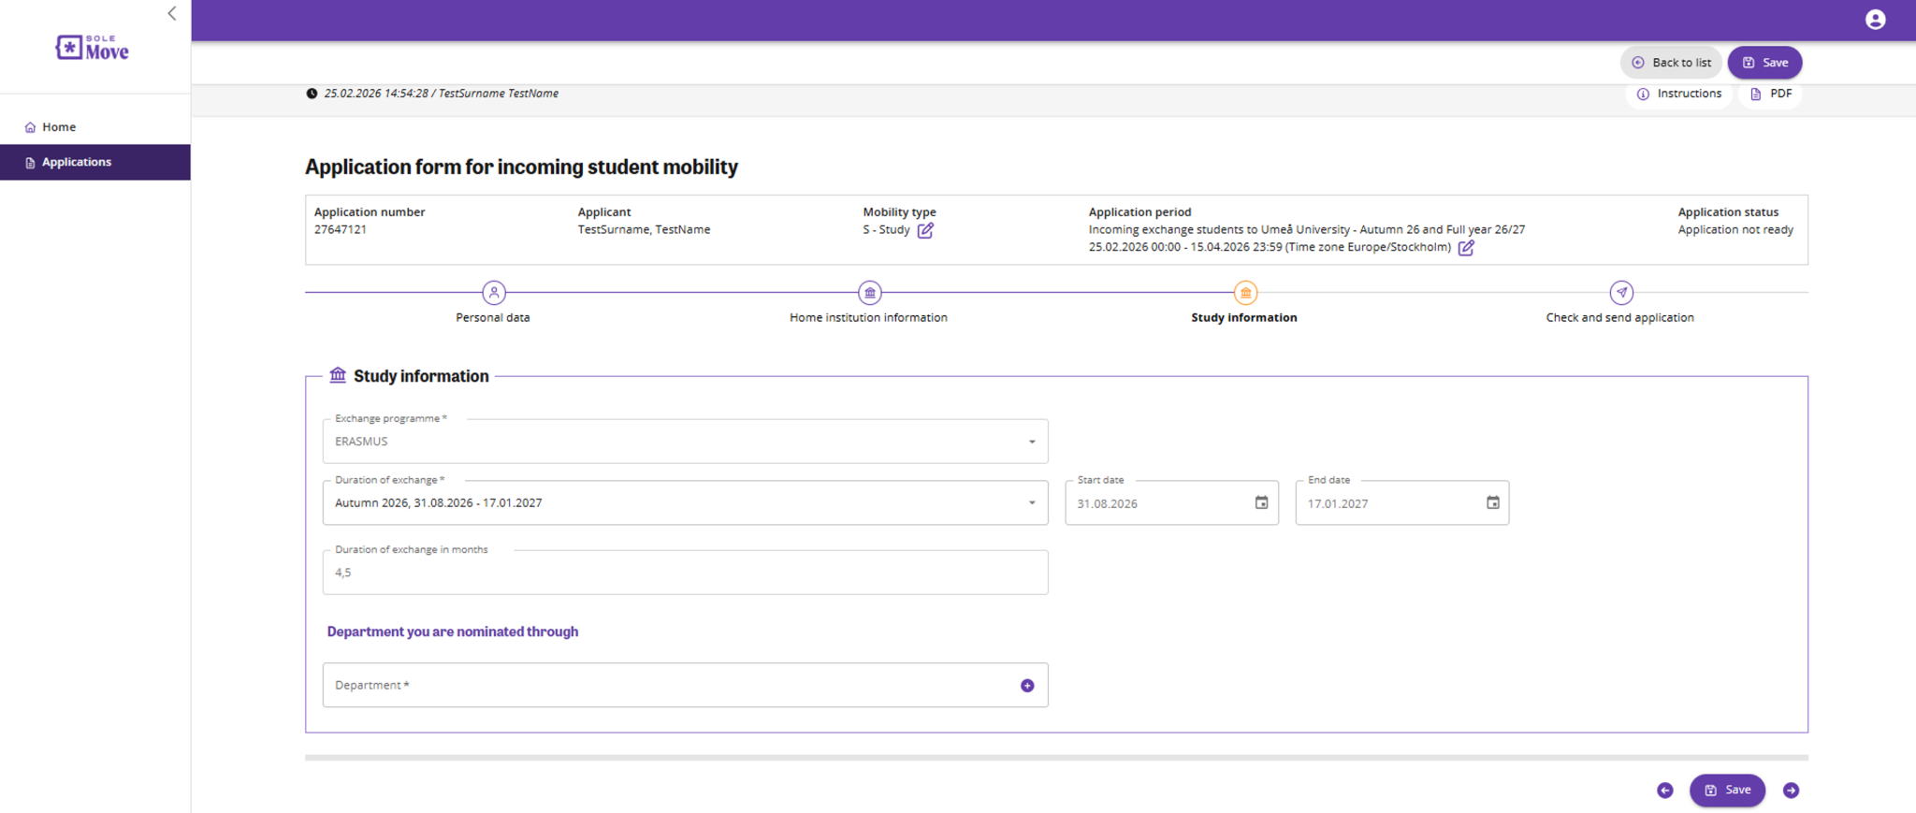Collapse the sidebar with the chevron arrow
Screen dimensions: 1916x813
coord(172,13)
